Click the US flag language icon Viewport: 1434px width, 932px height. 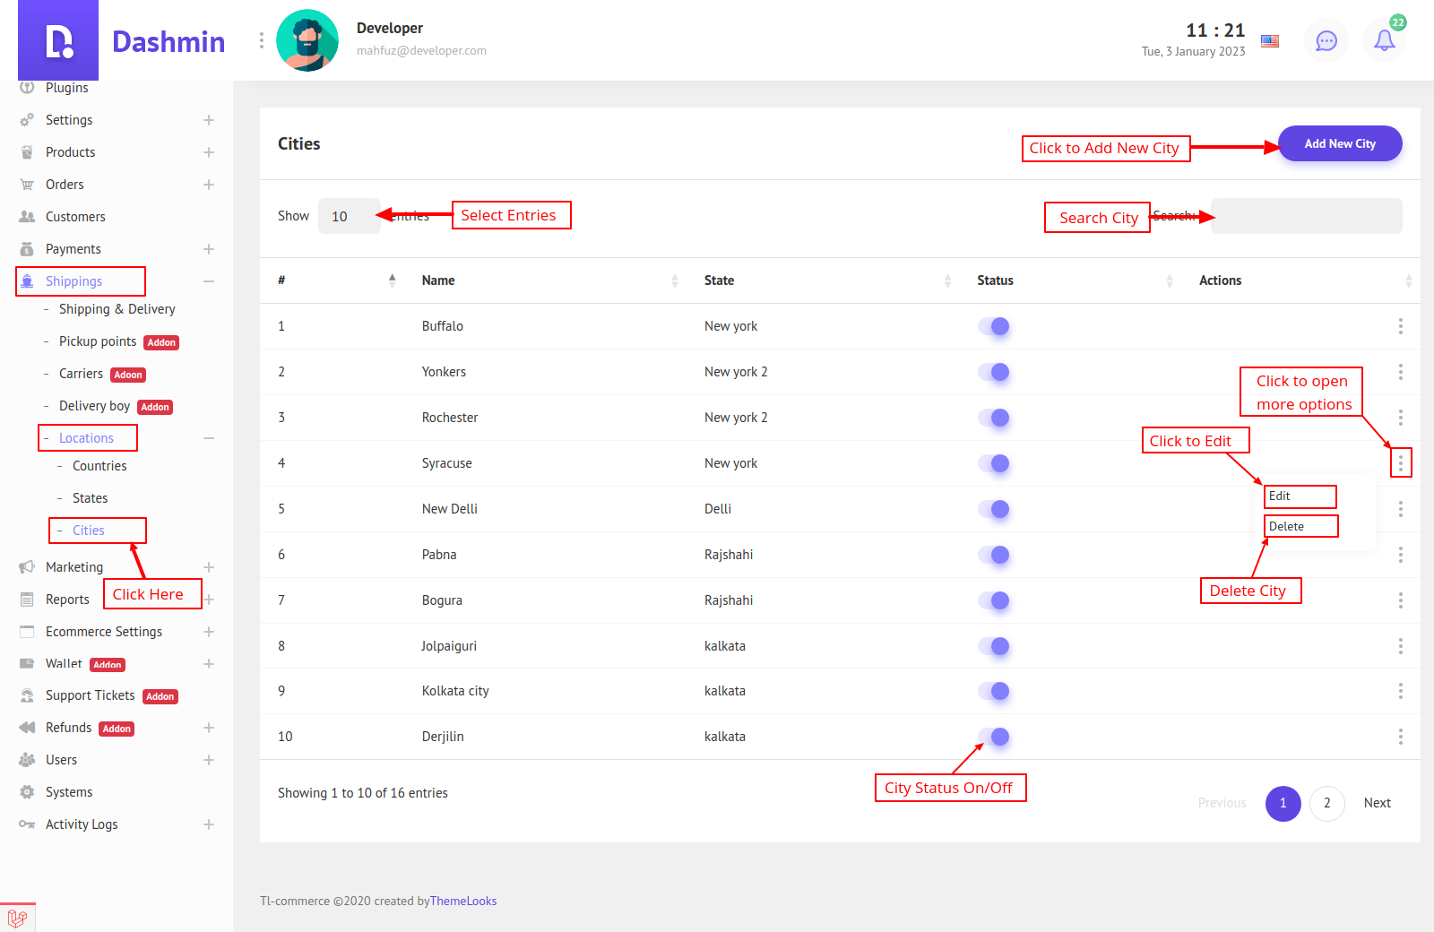point(1270,40)
